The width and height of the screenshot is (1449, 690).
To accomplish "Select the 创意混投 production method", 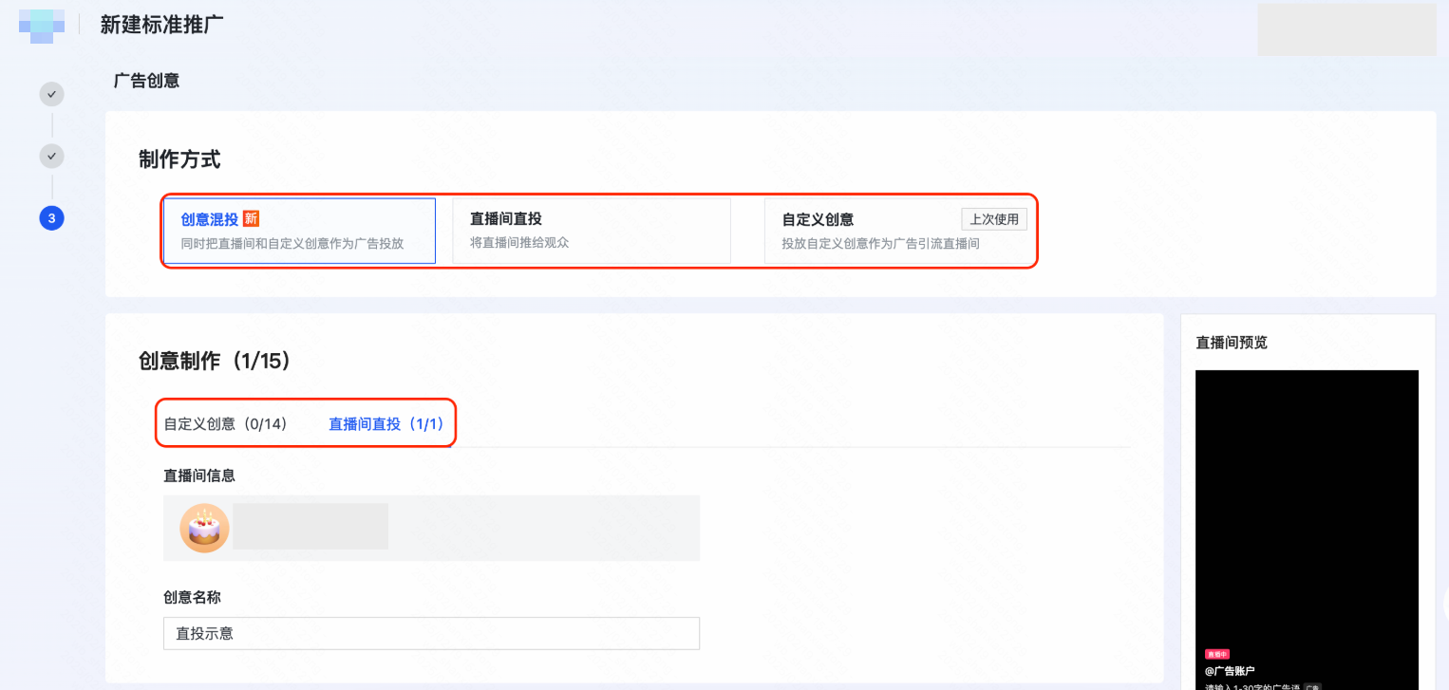I will tap(299, 231).
